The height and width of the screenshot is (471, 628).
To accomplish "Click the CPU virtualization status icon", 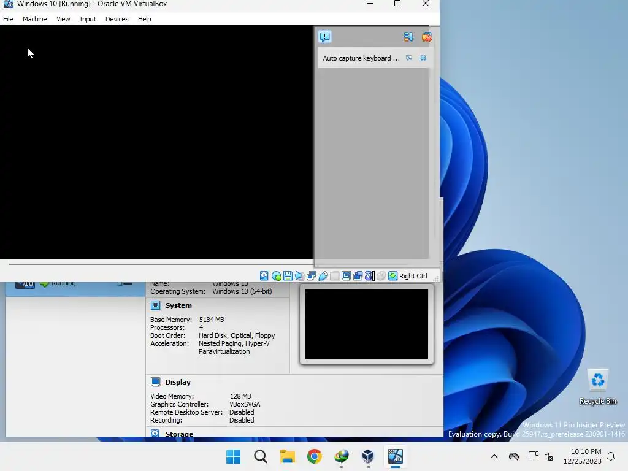I will (370, 275).
